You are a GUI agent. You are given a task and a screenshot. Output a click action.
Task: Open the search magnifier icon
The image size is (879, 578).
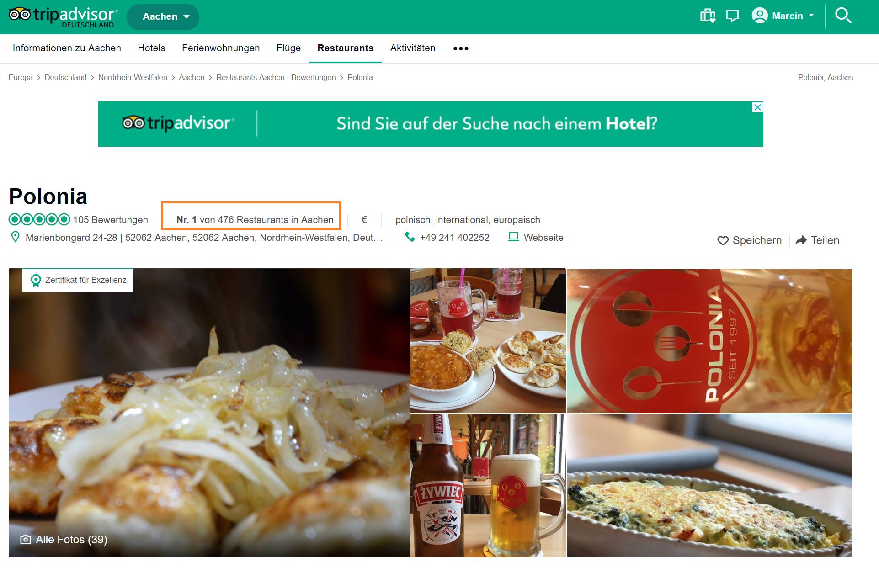coord(843,16)
